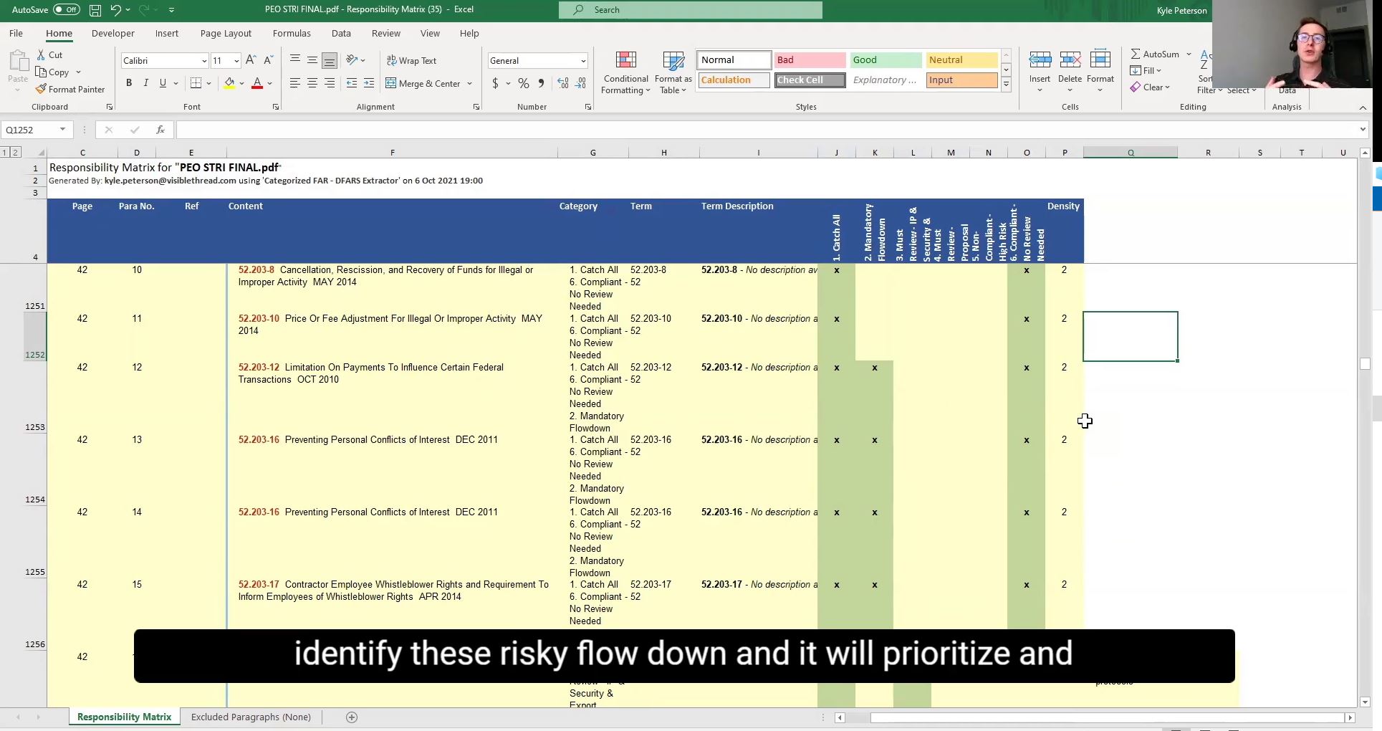This screenshot has height=731, width=1382.
Task: Click the Copy button
Action: click(52, 72)
